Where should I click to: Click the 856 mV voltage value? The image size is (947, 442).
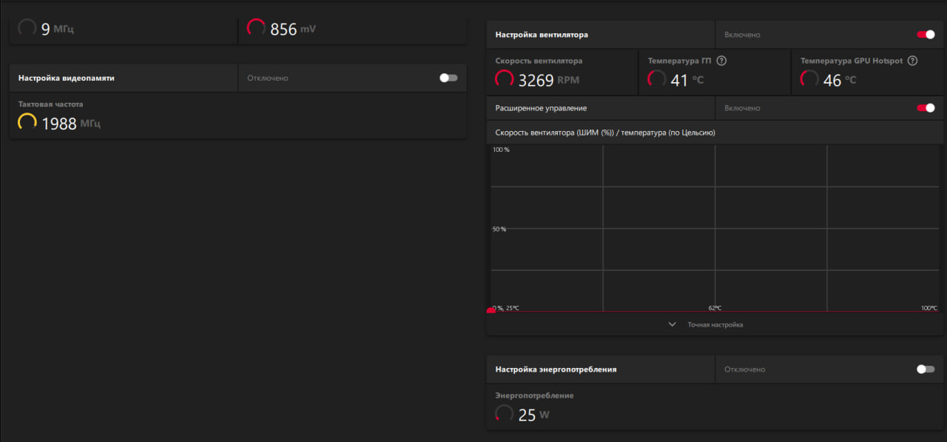point(293,29)
